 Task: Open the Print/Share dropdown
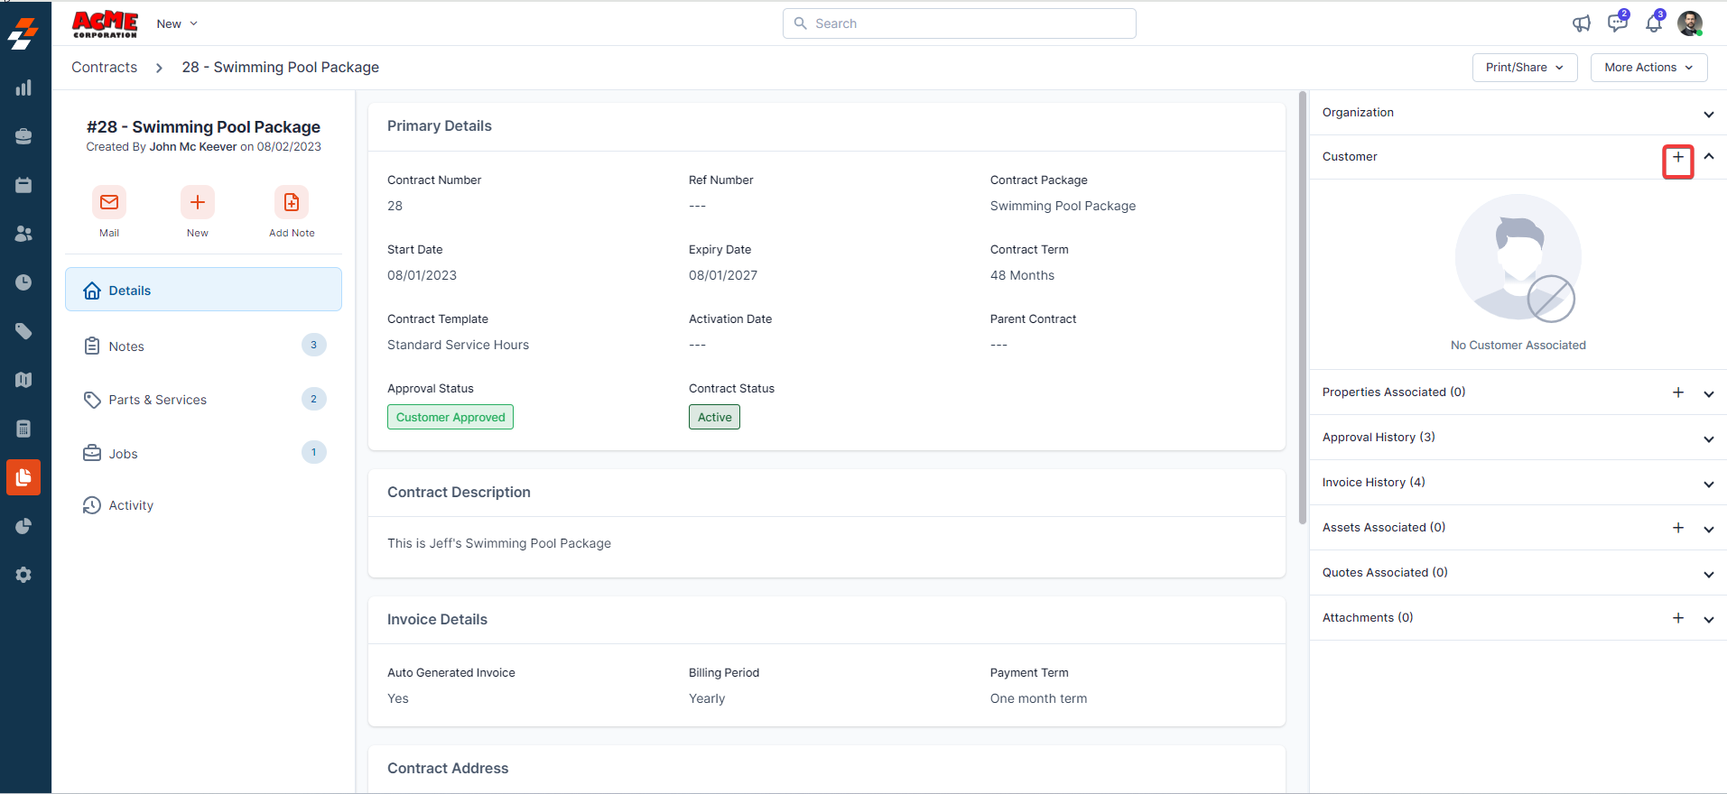(x=1524, y=68)
